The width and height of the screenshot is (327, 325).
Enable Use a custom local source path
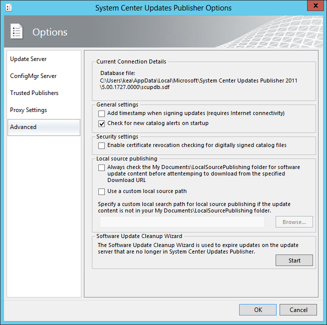[101, 191]
